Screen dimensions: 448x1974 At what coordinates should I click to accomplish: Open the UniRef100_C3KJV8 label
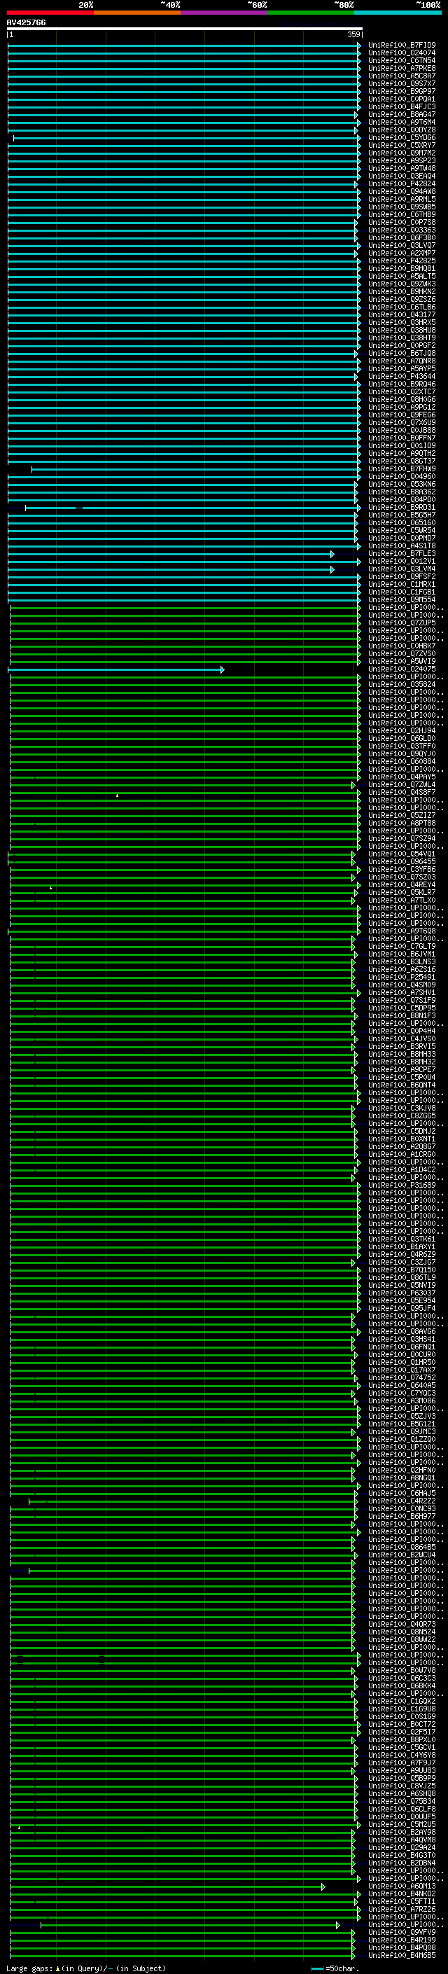coord(402,1108)
